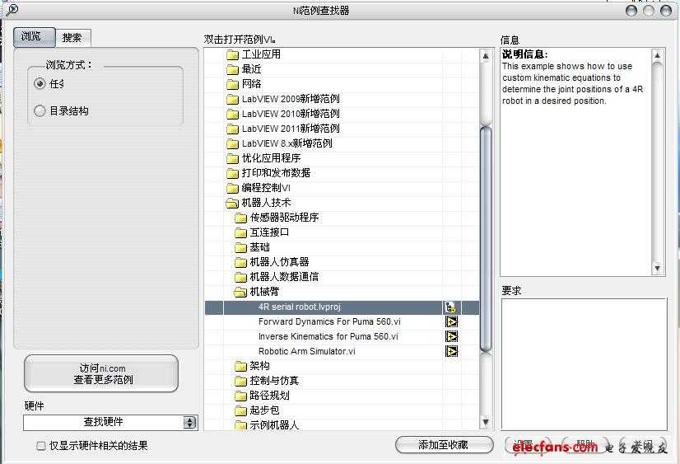Click the 添加至收藏 button
680x464 pixels.
pos(444,445)
